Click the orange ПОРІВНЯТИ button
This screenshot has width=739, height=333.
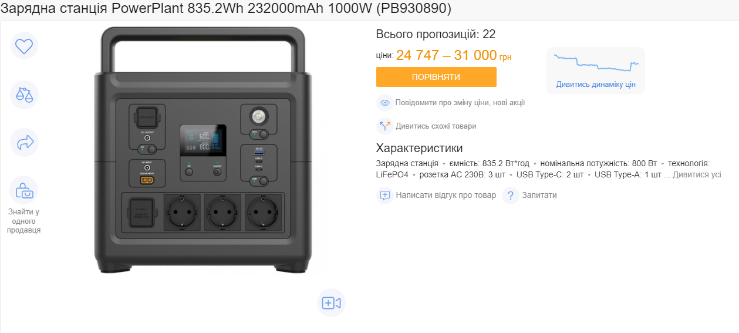click(436, 77)
